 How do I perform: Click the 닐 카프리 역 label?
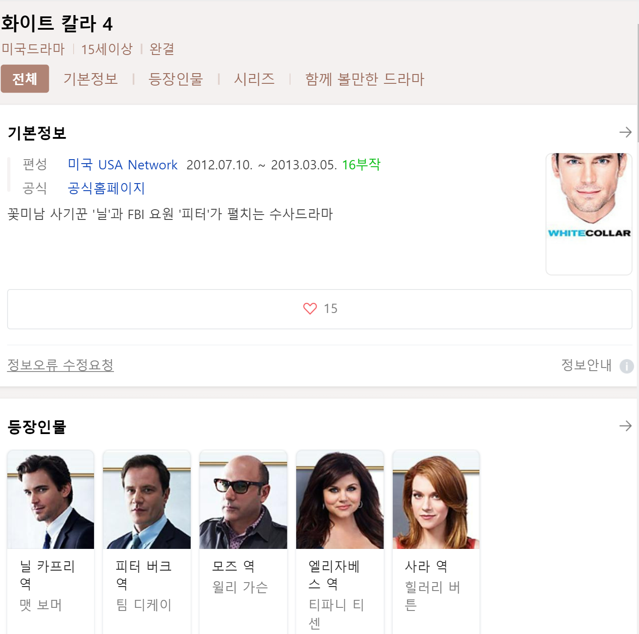click(47, 575)
